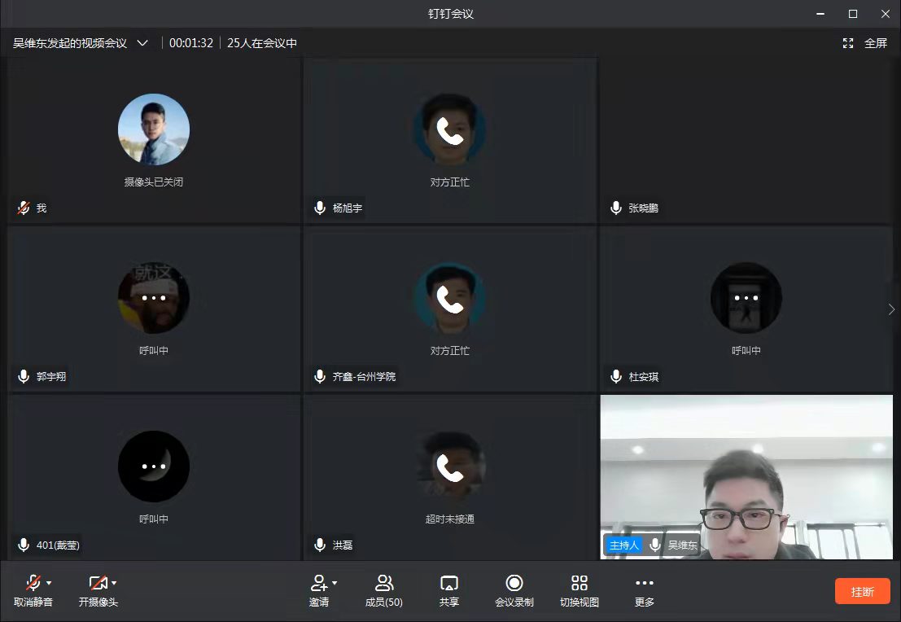The image size is (901, 622).
Task: Open microphone options arrow beside 取消静音
Action: tap(49, 583)
